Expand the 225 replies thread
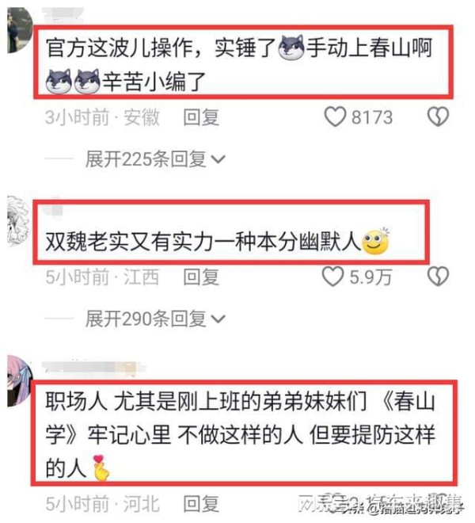The height and width of the screenshot is (523, 475). (155, 159)
